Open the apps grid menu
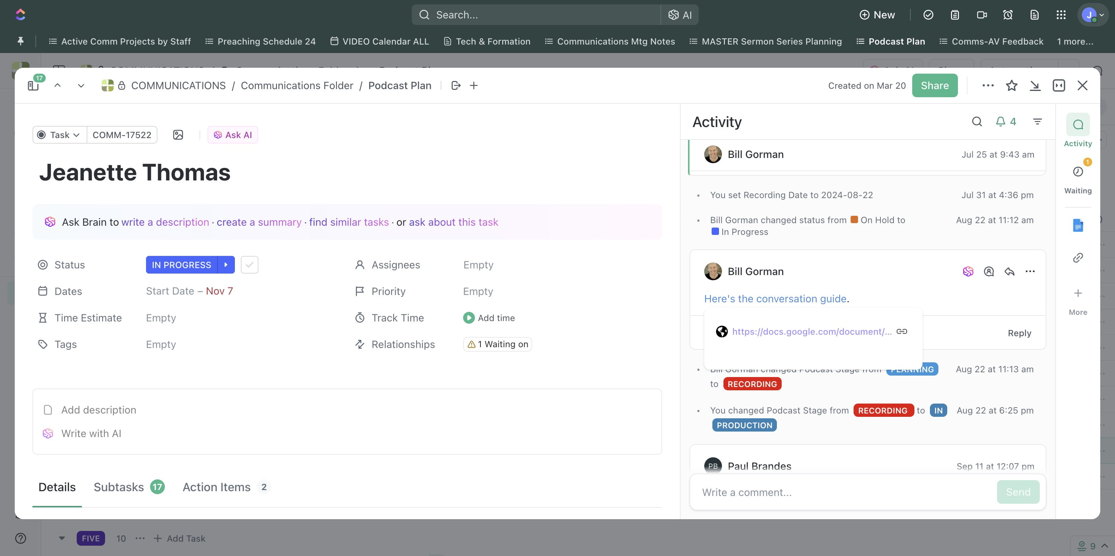Screen dimensions: 1115x556 click(1061, 15)
